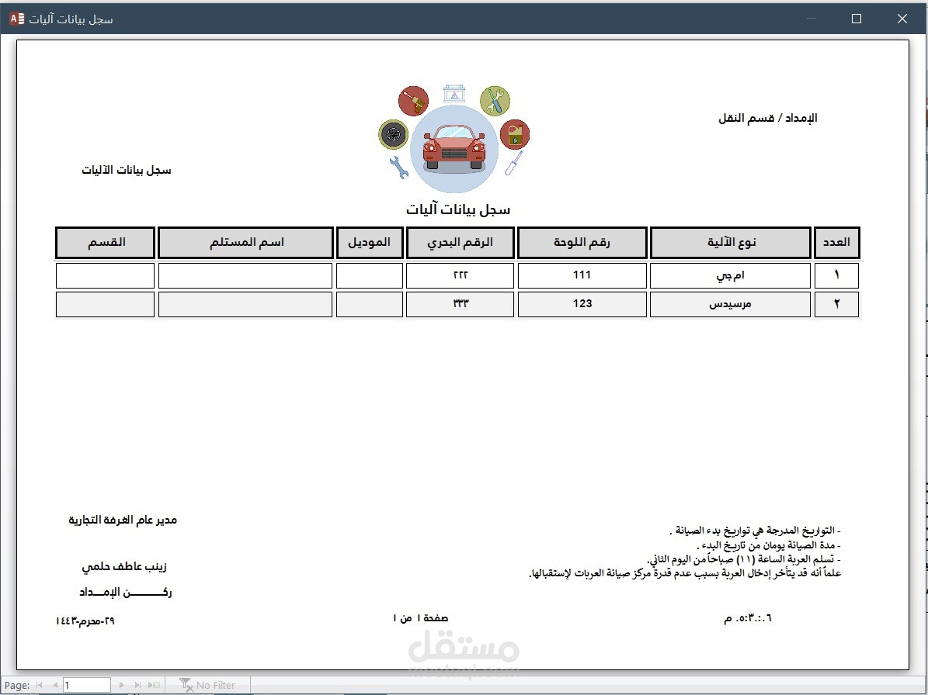Click the سجل بيانات الآليات label at left
Screen dimensions: 928x695
pyautogui.click(x=126, y=170)
